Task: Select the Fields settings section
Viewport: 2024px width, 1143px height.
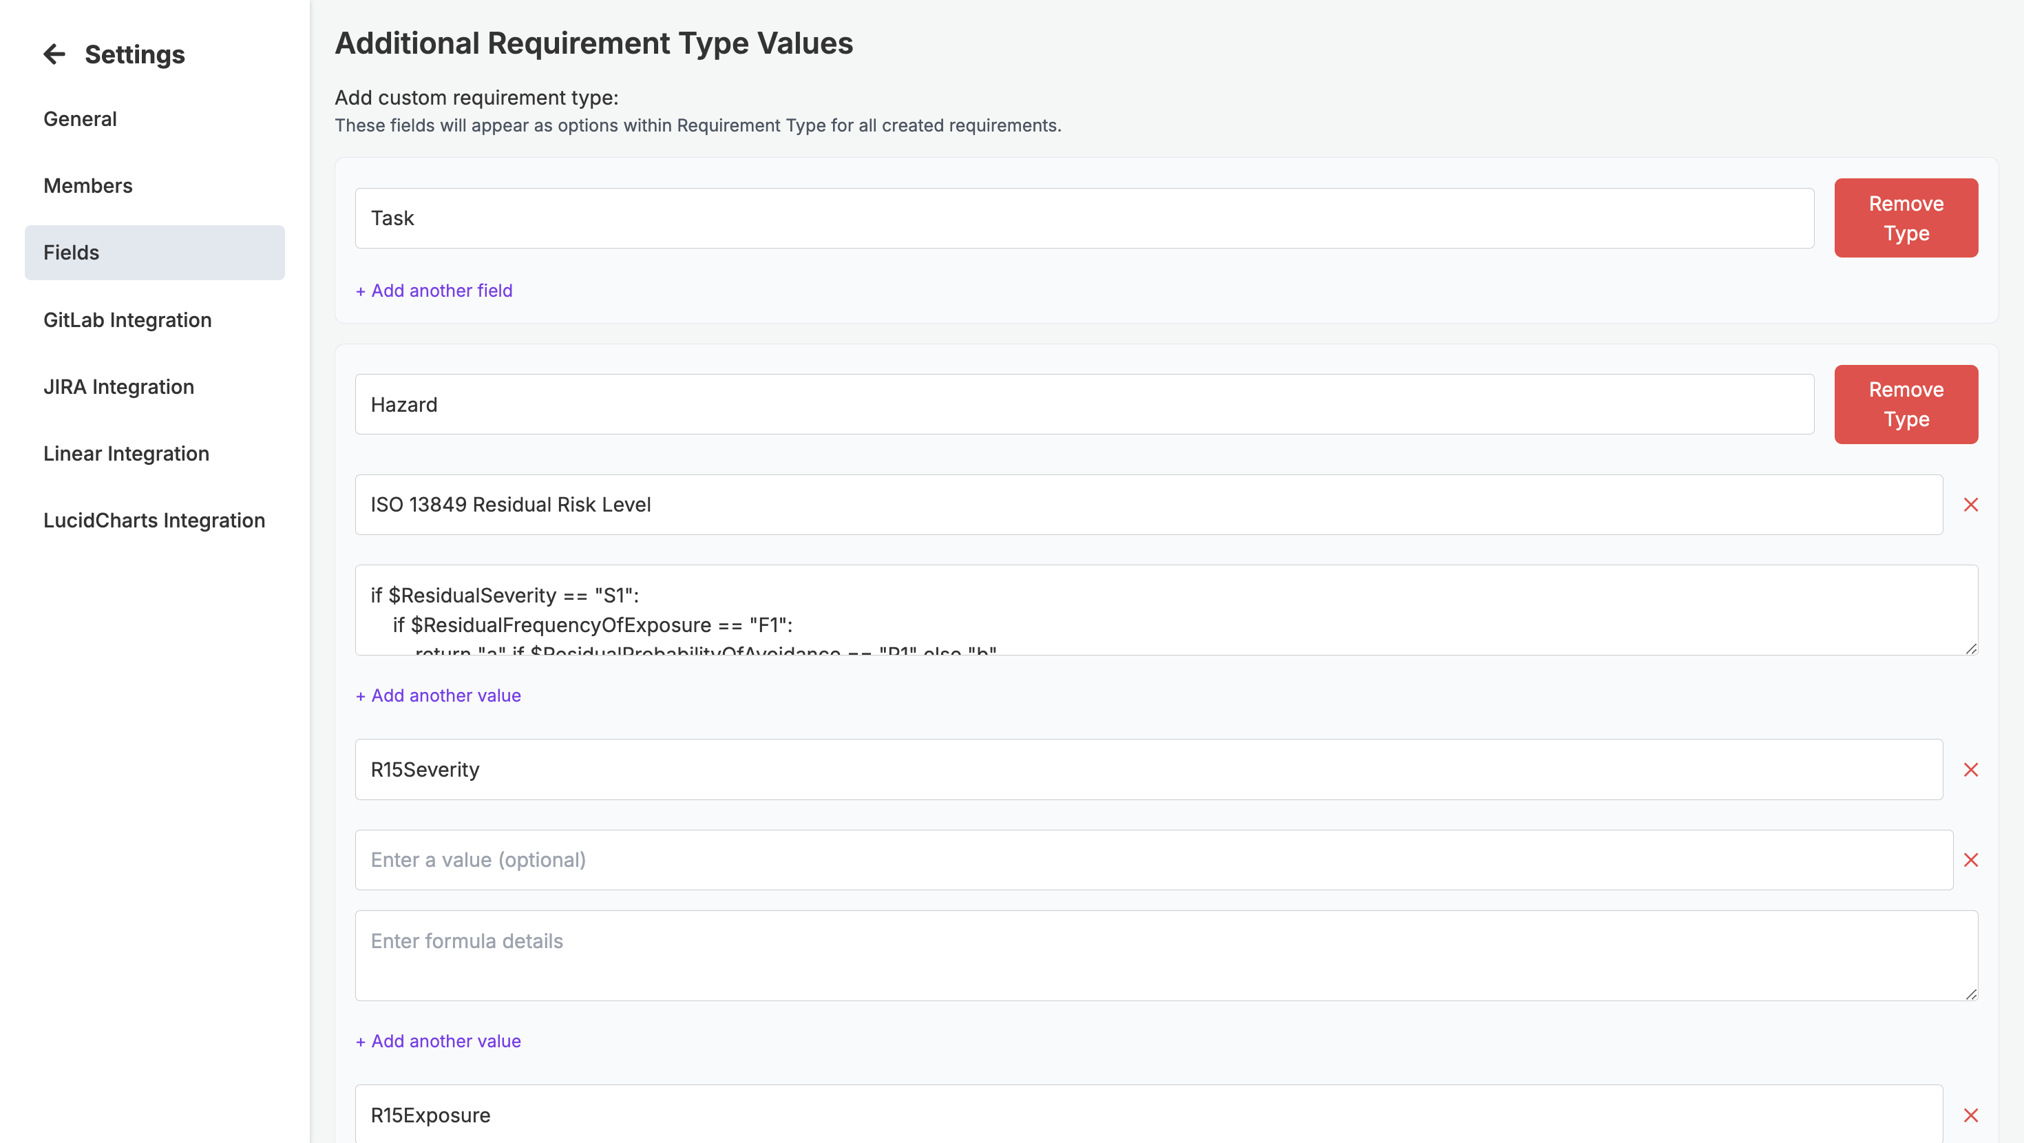Action: (x=154, y=252)
